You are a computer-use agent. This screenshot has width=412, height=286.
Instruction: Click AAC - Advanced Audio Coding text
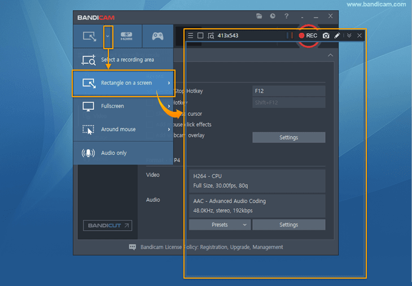coord(229,201)
